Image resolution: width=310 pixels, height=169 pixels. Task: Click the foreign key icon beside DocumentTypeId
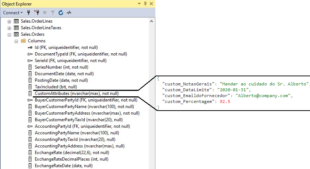point(30,54)
